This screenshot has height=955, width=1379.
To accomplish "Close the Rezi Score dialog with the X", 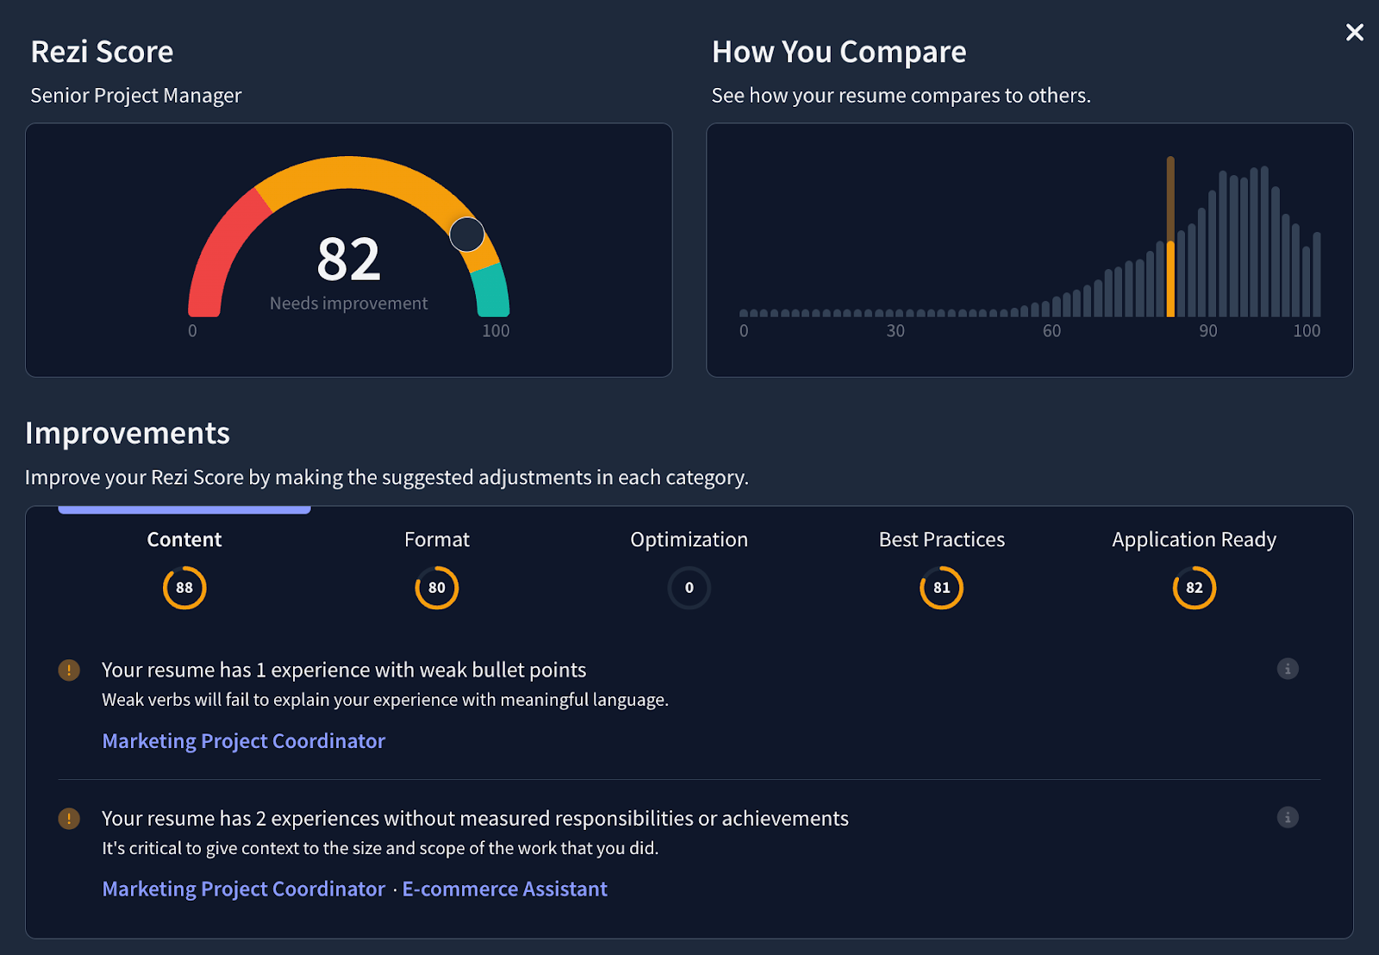I will 1355,33.
